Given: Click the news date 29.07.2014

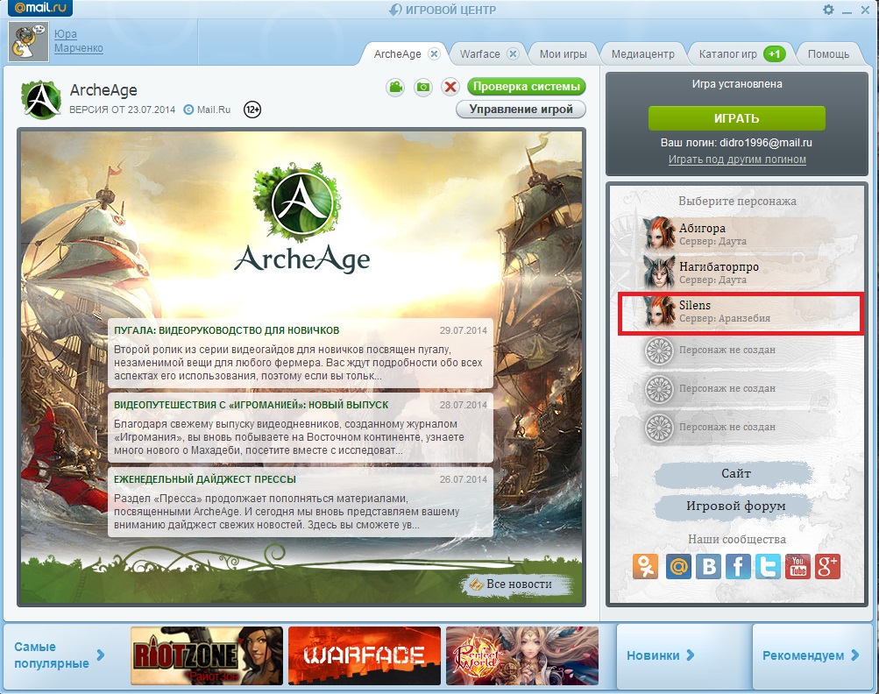Looking at the screenshot, I should (463, 330).
